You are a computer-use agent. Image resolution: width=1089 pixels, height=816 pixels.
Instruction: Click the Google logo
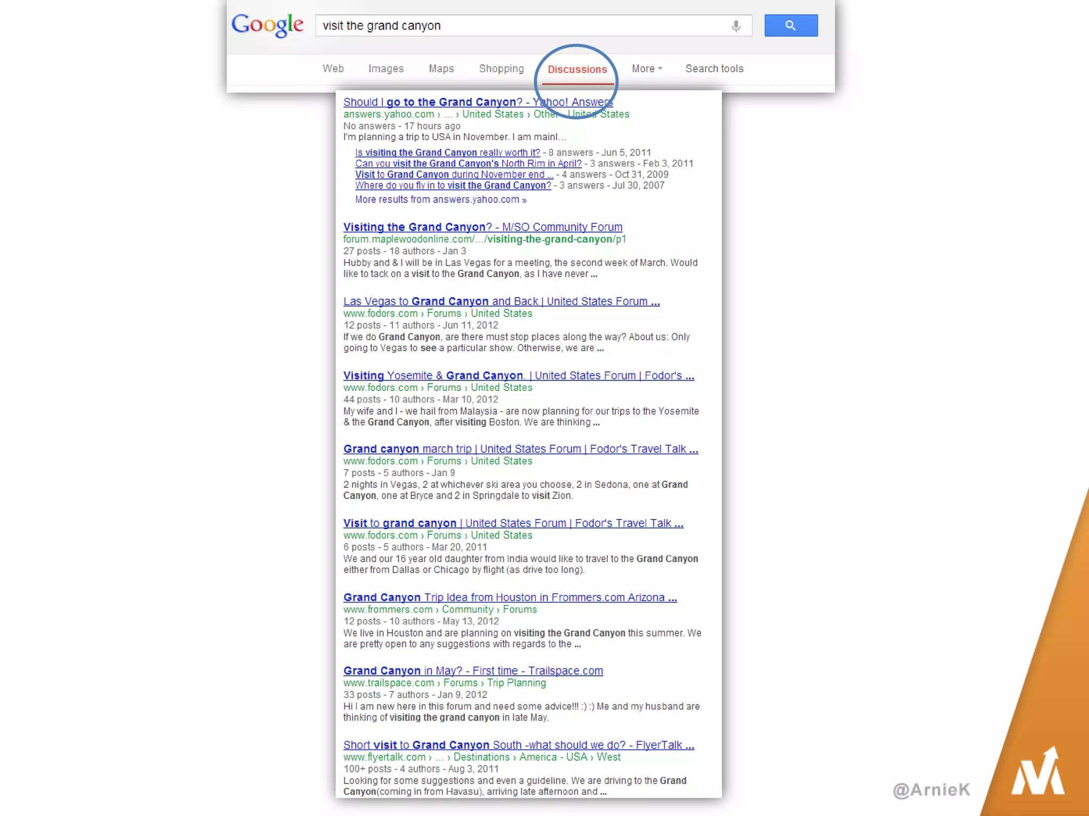pyautogui.click(x=267, y=25)
